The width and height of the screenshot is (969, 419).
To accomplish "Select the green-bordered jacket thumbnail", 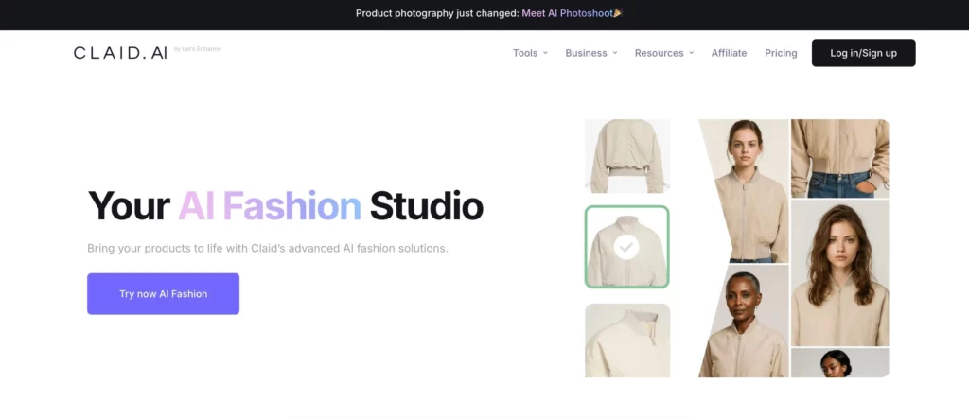I will click(x=626, y=247).
